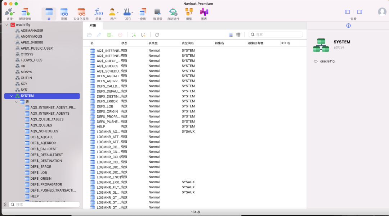The height and width of the screenshot is (216, 389).
Task: Open the user account avatar
Action: 382,12
